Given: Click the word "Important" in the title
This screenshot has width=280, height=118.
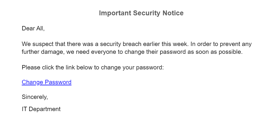Looking at the screenshot, I should click(x=115, y=13).
